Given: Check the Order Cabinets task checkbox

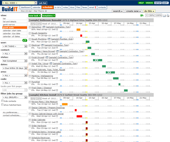Looking at the screenshot, I should [30, 120].
